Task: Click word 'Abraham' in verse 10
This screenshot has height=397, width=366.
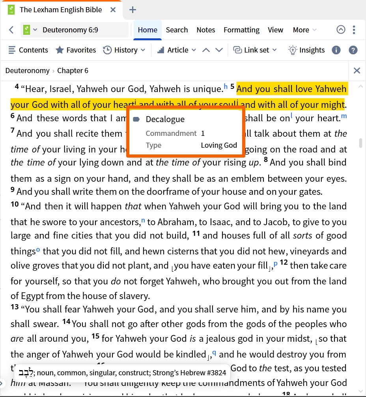Action: [x=176, y=222]
